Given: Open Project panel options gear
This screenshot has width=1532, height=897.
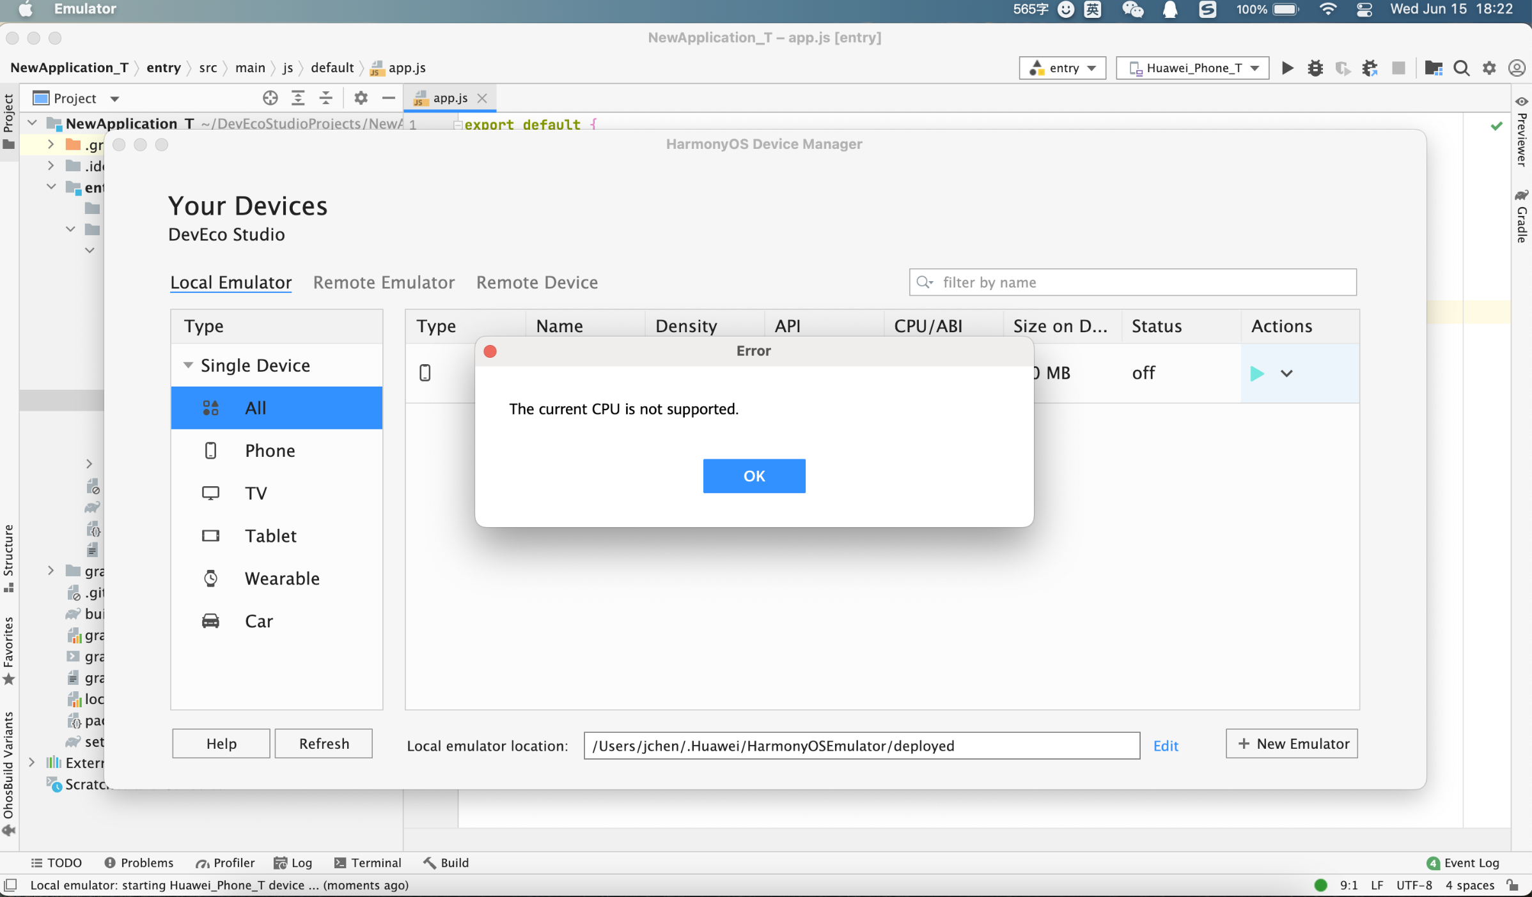Looking at the screenshot, I should tap(361, 98).
